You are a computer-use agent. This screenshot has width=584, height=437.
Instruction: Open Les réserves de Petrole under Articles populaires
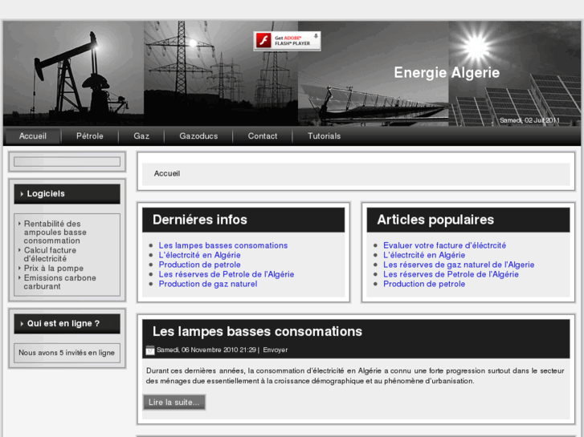click(x=451, y=274)
